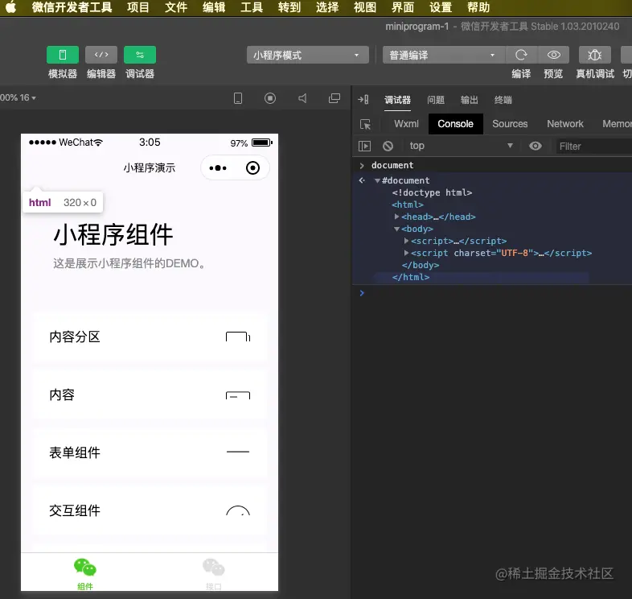Open the 转到 menu
The height and width of the screenshot is (599, 632).
[289, 7]
